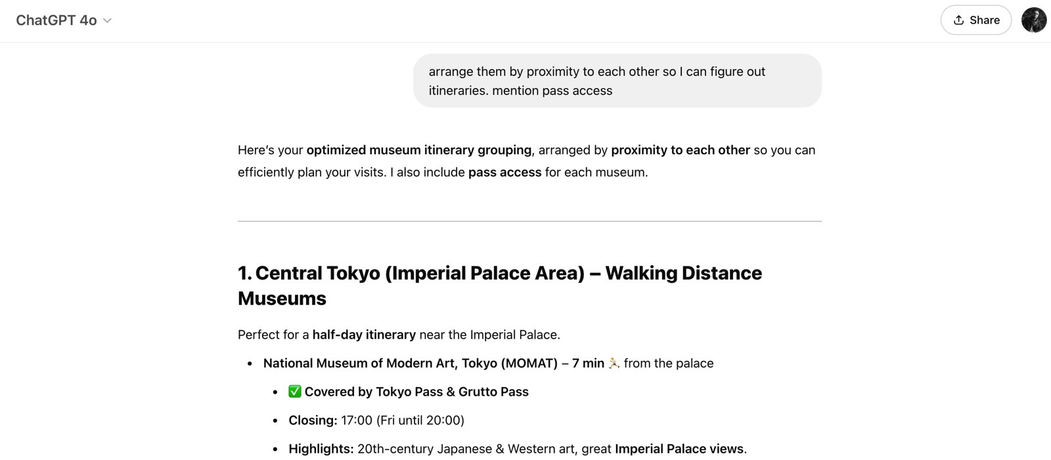The height and width of the screenshot is (460, 1051).
Task: Click the 'half-day itinerary' bold text
Action: [364, 335]
